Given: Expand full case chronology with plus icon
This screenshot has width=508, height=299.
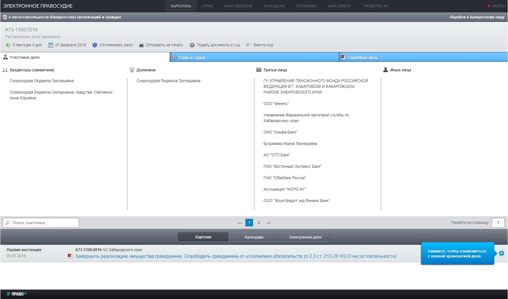Looking at the screenshot, I should tap(501, 253).
